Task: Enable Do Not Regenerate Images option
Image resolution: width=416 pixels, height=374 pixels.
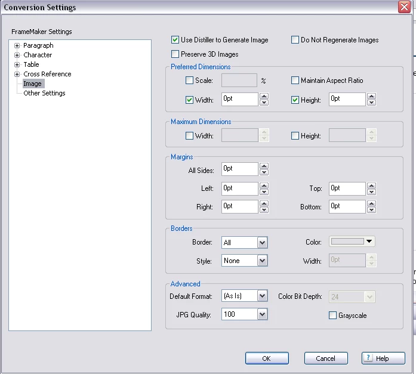Action: click(x=295, y=40)
